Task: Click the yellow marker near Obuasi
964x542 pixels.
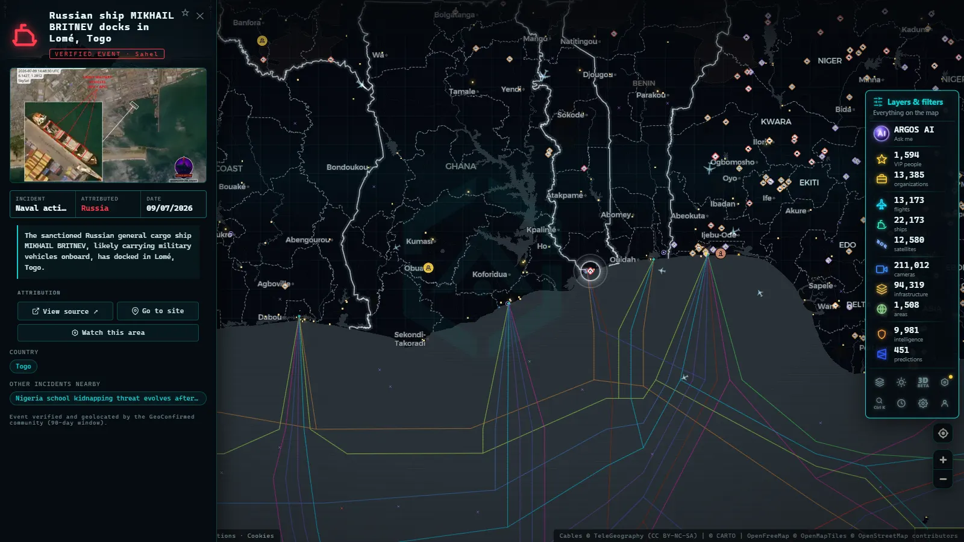Action: [x=428, y=267]
